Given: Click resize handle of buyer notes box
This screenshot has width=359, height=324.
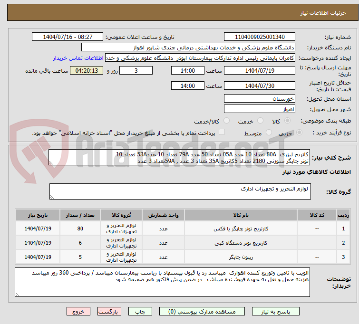Looking at the screenshot, I should [18, 295].
